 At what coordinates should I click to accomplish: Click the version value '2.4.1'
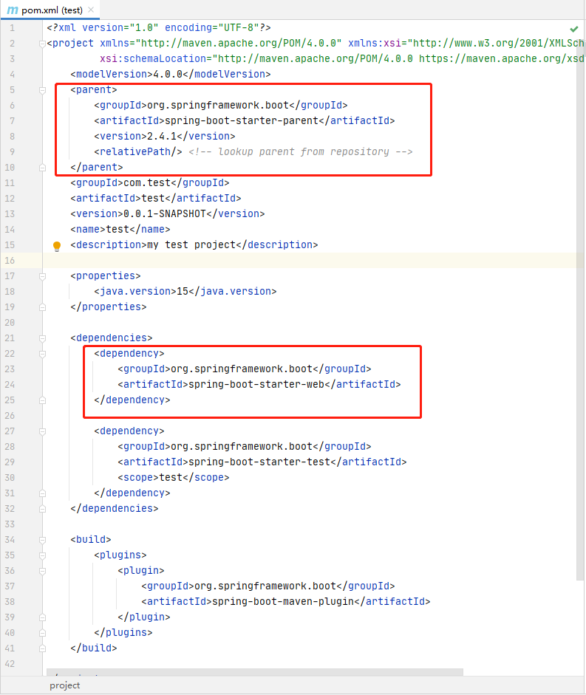coord(162,136)
